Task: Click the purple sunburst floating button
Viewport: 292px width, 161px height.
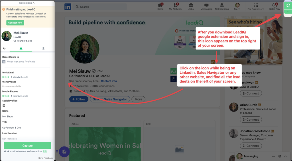Action: click(x=64, y=152)
